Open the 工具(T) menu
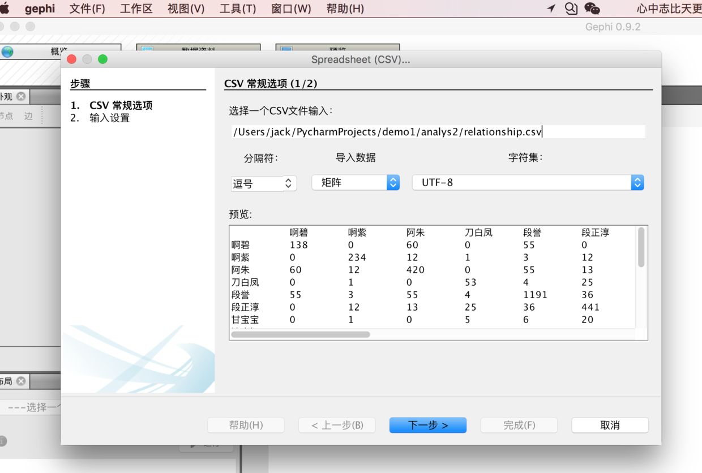This screenshot has height=473, width=702. click(x=238, y=8)
